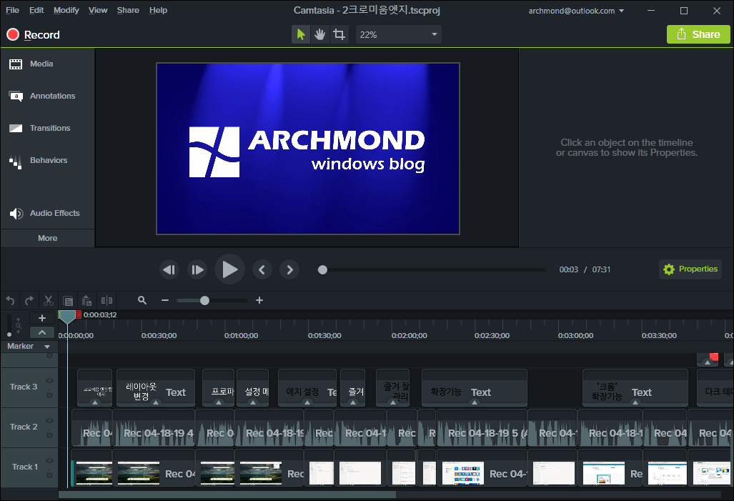The image size is (734, 501).
Task: Open the Edit menu
Action: tap(36, 10)
